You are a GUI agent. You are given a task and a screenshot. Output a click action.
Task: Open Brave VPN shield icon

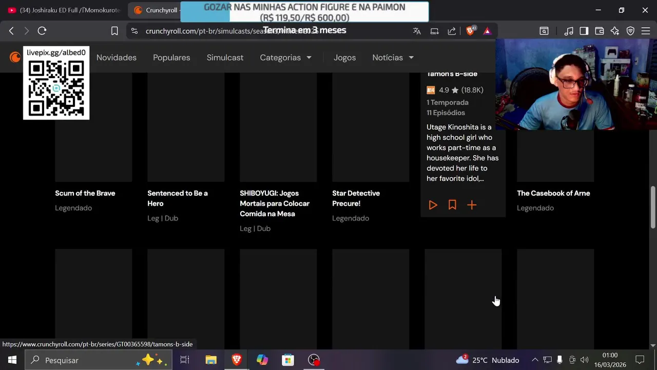pos(630,31)
